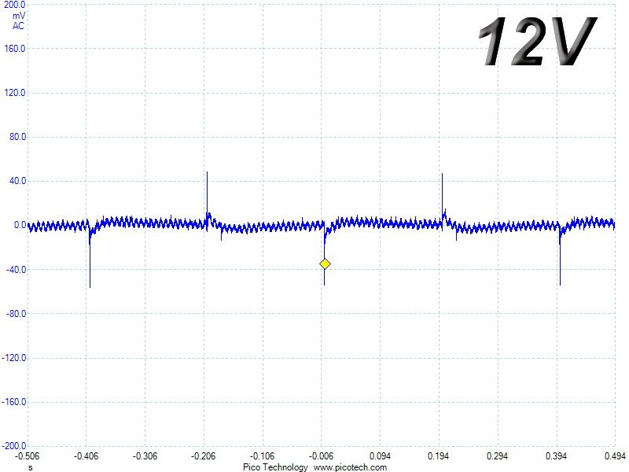Click the www.picotech.com footer text
Image resolution: width=629 pixels, height=472 pixels.
(x=350, y=467)
